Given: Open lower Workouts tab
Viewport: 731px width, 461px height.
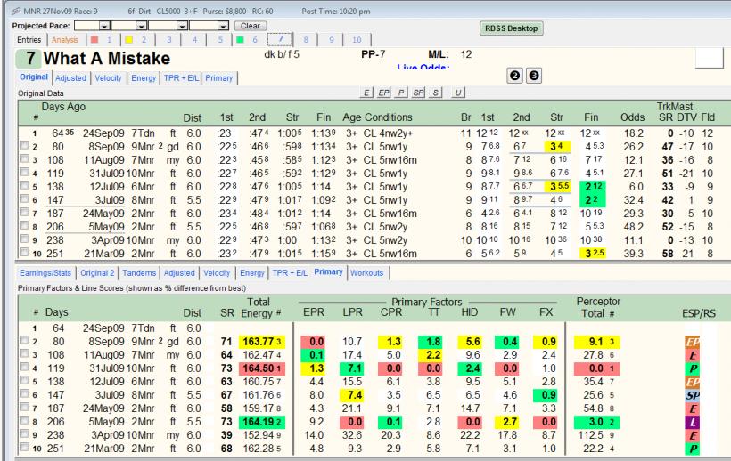Looking at the screenshot, I should (x=367, y=273).
